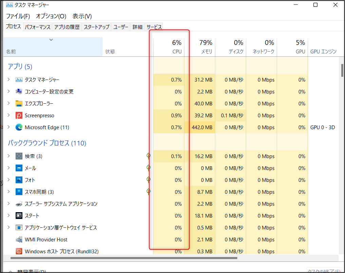Select the タスク マネージャー app row icon
The width and height of the screenshot is (345, 273).
[x=19, y=80]
